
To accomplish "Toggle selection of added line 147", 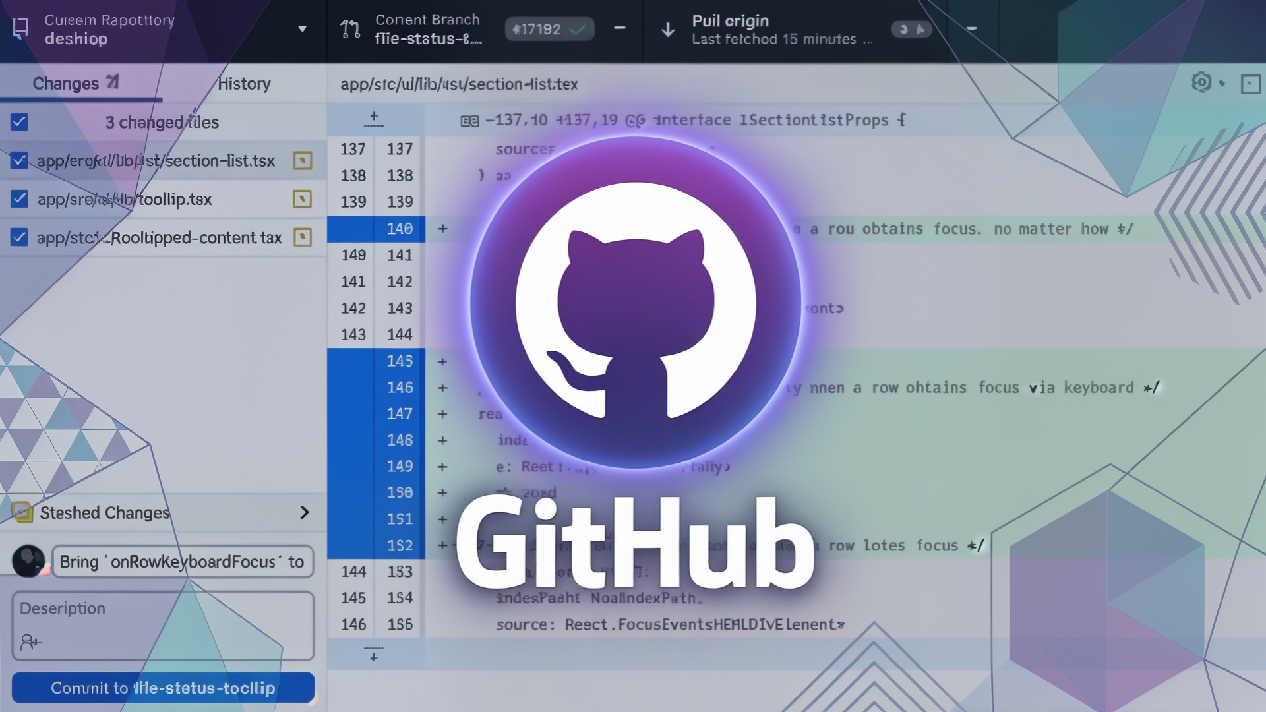I will click(376, 414).
